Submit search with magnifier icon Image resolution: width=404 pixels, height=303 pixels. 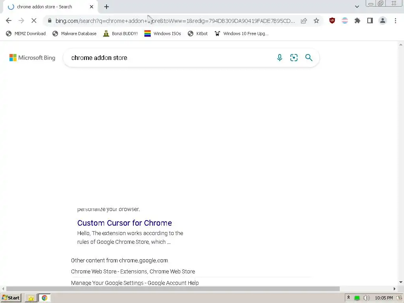pos(309,58)
